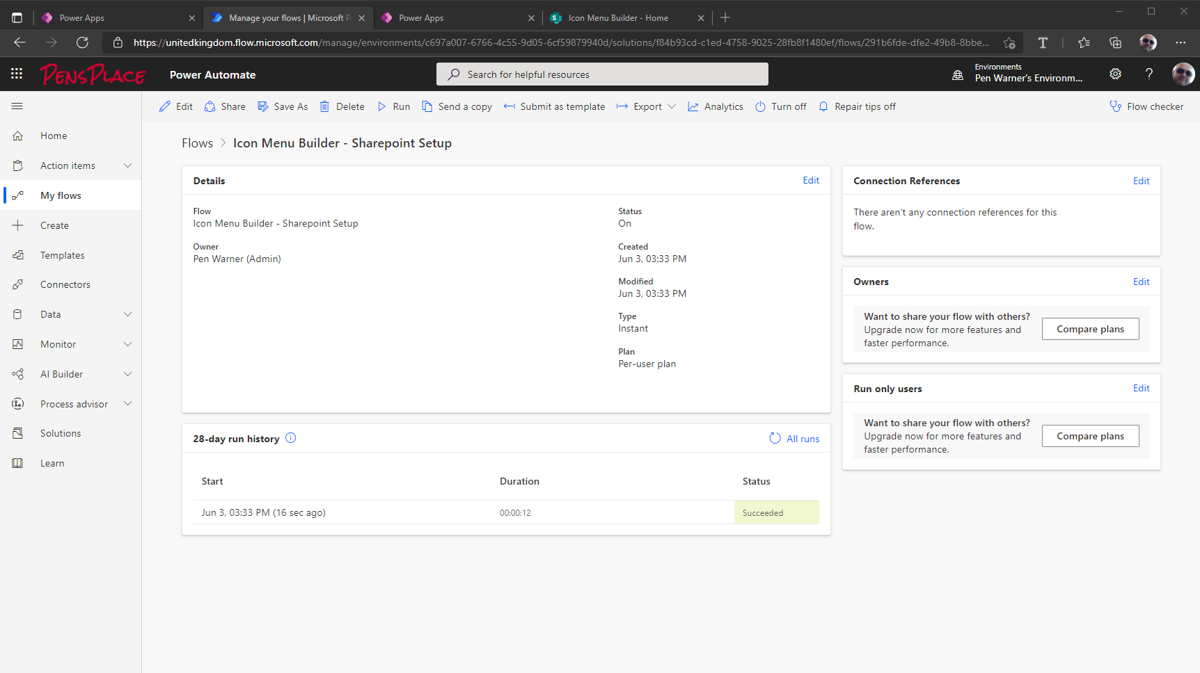Click Compare plans under Run only users
Screen dimensions: 1200x673
pos(1090,436)
